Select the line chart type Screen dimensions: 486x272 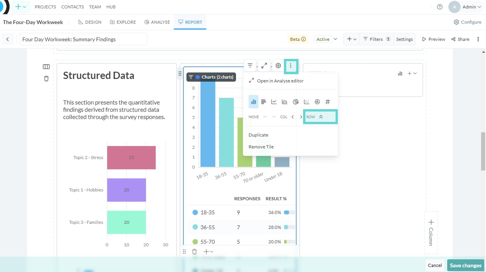(x=274, y=102)
